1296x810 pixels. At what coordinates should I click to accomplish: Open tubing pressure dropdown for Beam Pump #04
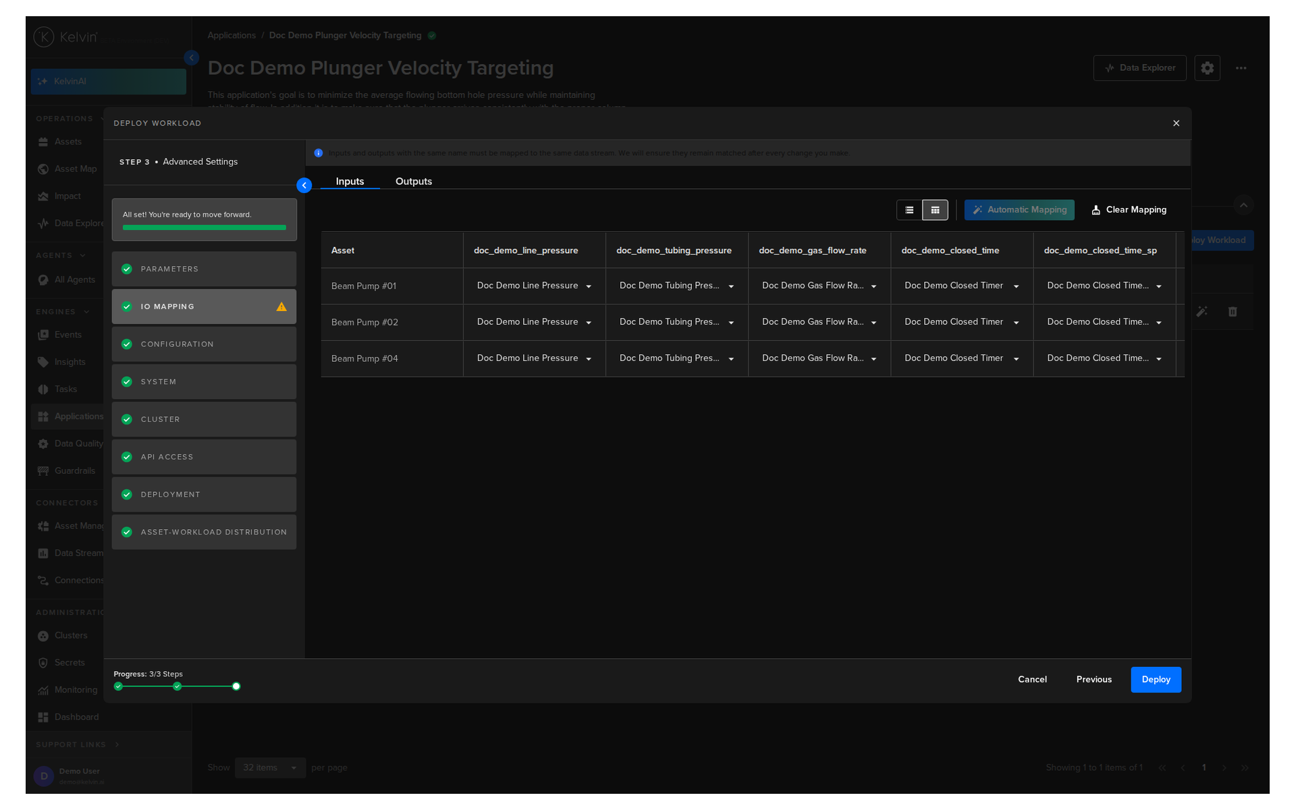click(676, 358)
